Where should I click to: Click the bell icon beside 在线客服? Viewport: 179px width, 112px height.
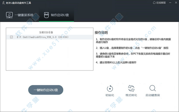pos(154,3)
